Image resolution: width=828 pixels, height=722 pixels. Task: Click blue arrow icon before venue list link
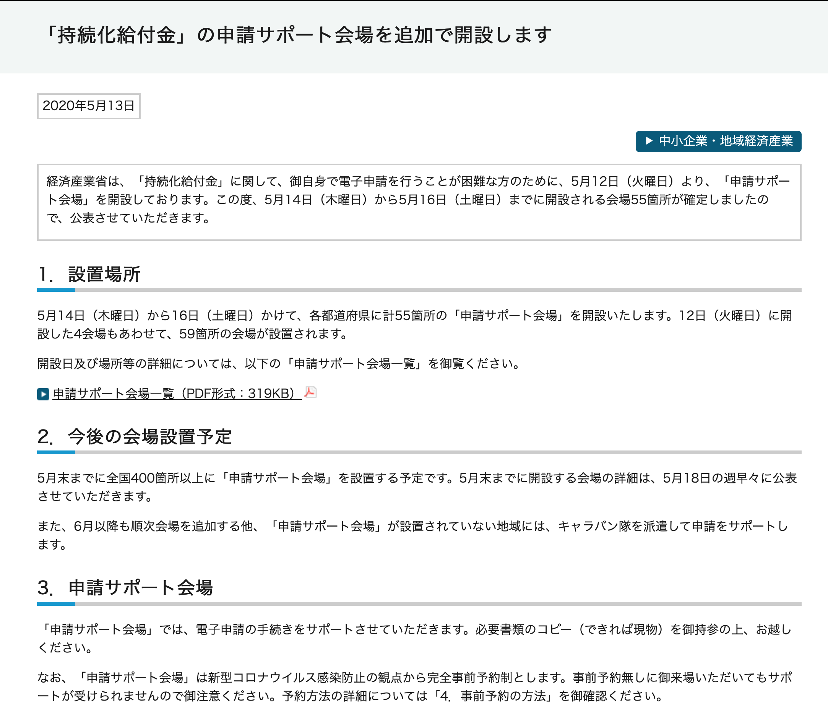(43, 394)
